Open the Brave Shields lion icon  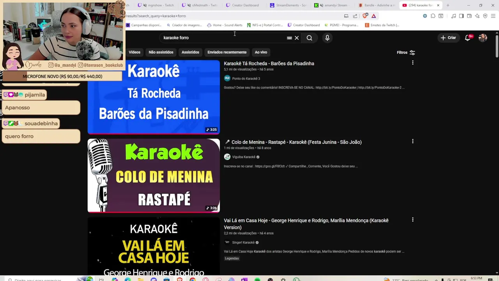point(365,16)
